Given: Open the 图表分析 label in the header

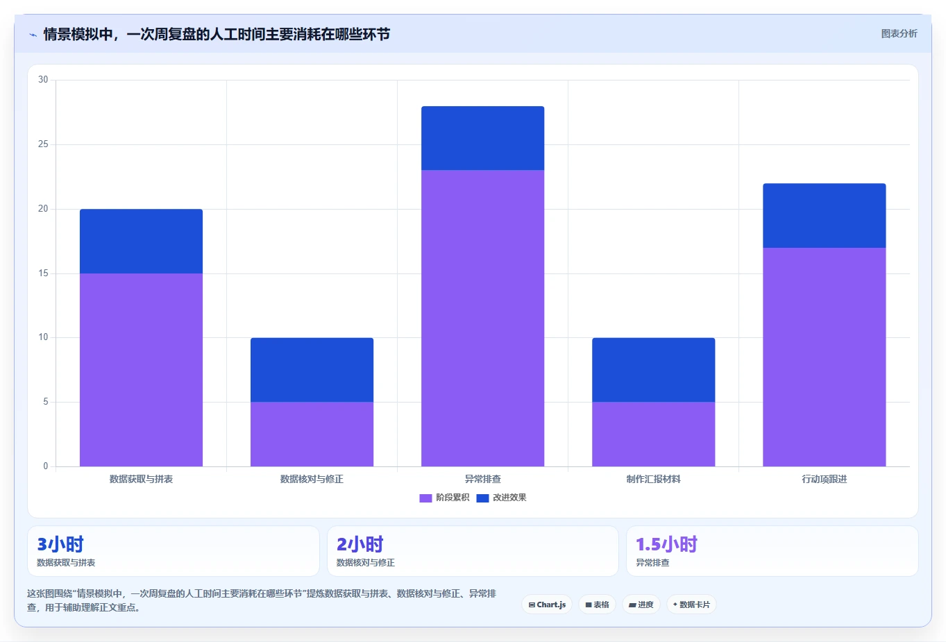Looking at the screenshot, I should pyautogui.click(x=899, y=33).
